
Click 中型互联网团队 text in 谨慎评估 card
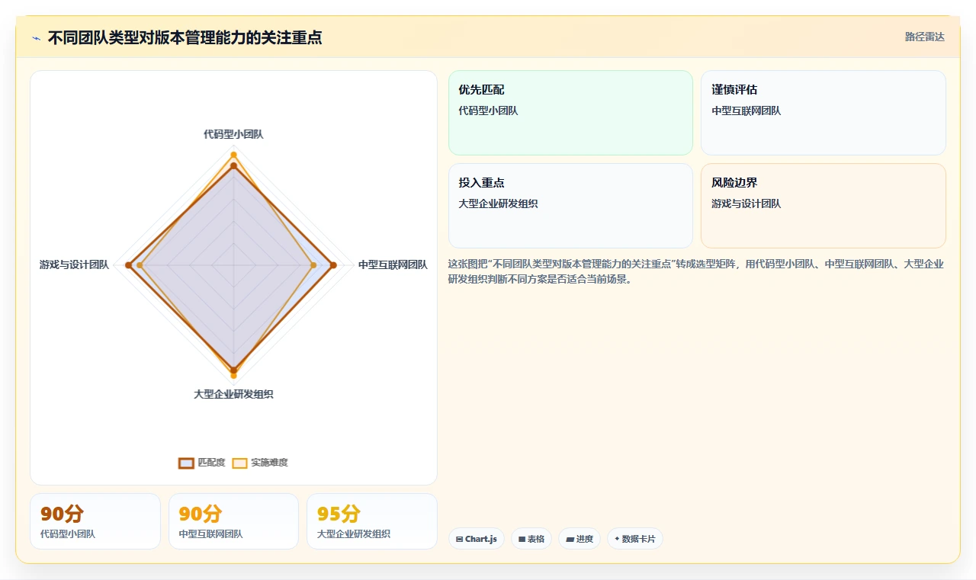pyautogui.click(x=746, y=111)
